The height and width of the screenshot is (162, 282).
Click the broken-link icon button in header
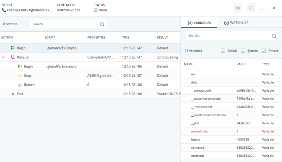pos(251,8)
